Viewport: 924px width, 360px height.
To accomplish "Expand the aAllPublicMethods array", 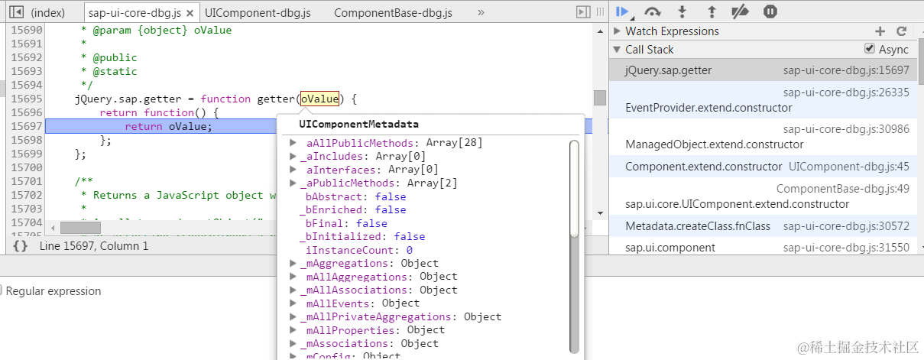I will click(293, 143).
